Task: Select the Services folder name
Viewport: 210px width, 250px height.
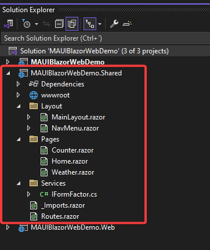Action: [53, 183]
